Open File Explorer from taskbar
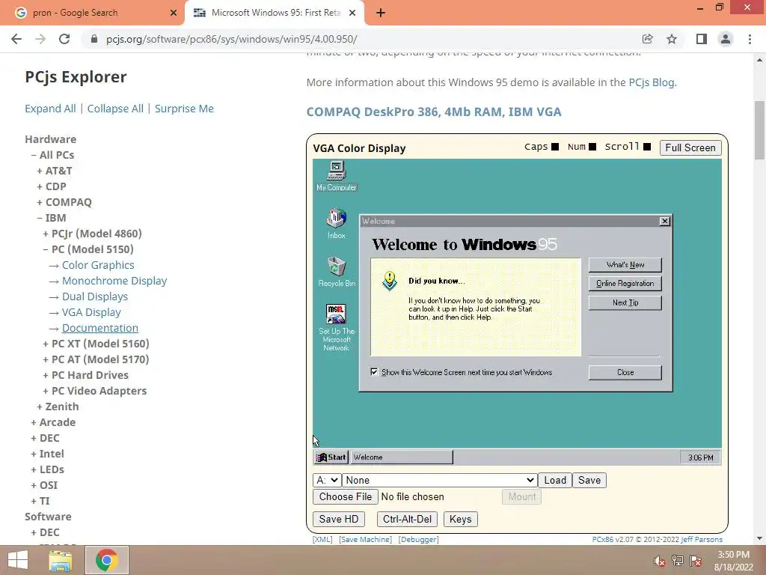This screenshot has width=766, height=575. tap(60, 560)
